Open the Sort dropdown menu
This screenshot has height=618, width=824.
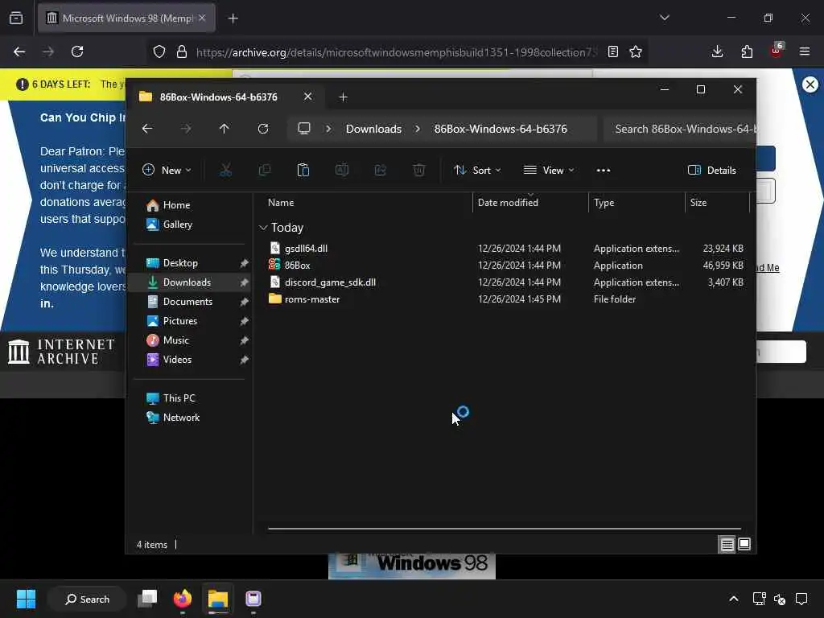[x=478, y=171]
